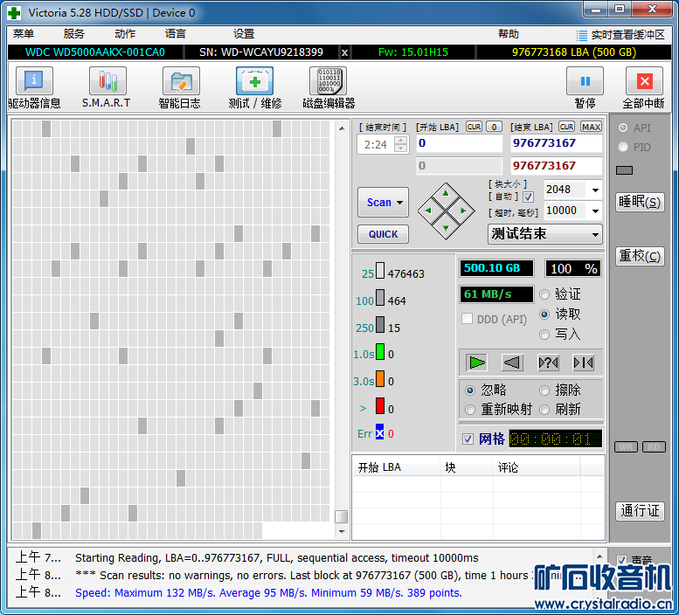Click the red error threshold color box

380,406
